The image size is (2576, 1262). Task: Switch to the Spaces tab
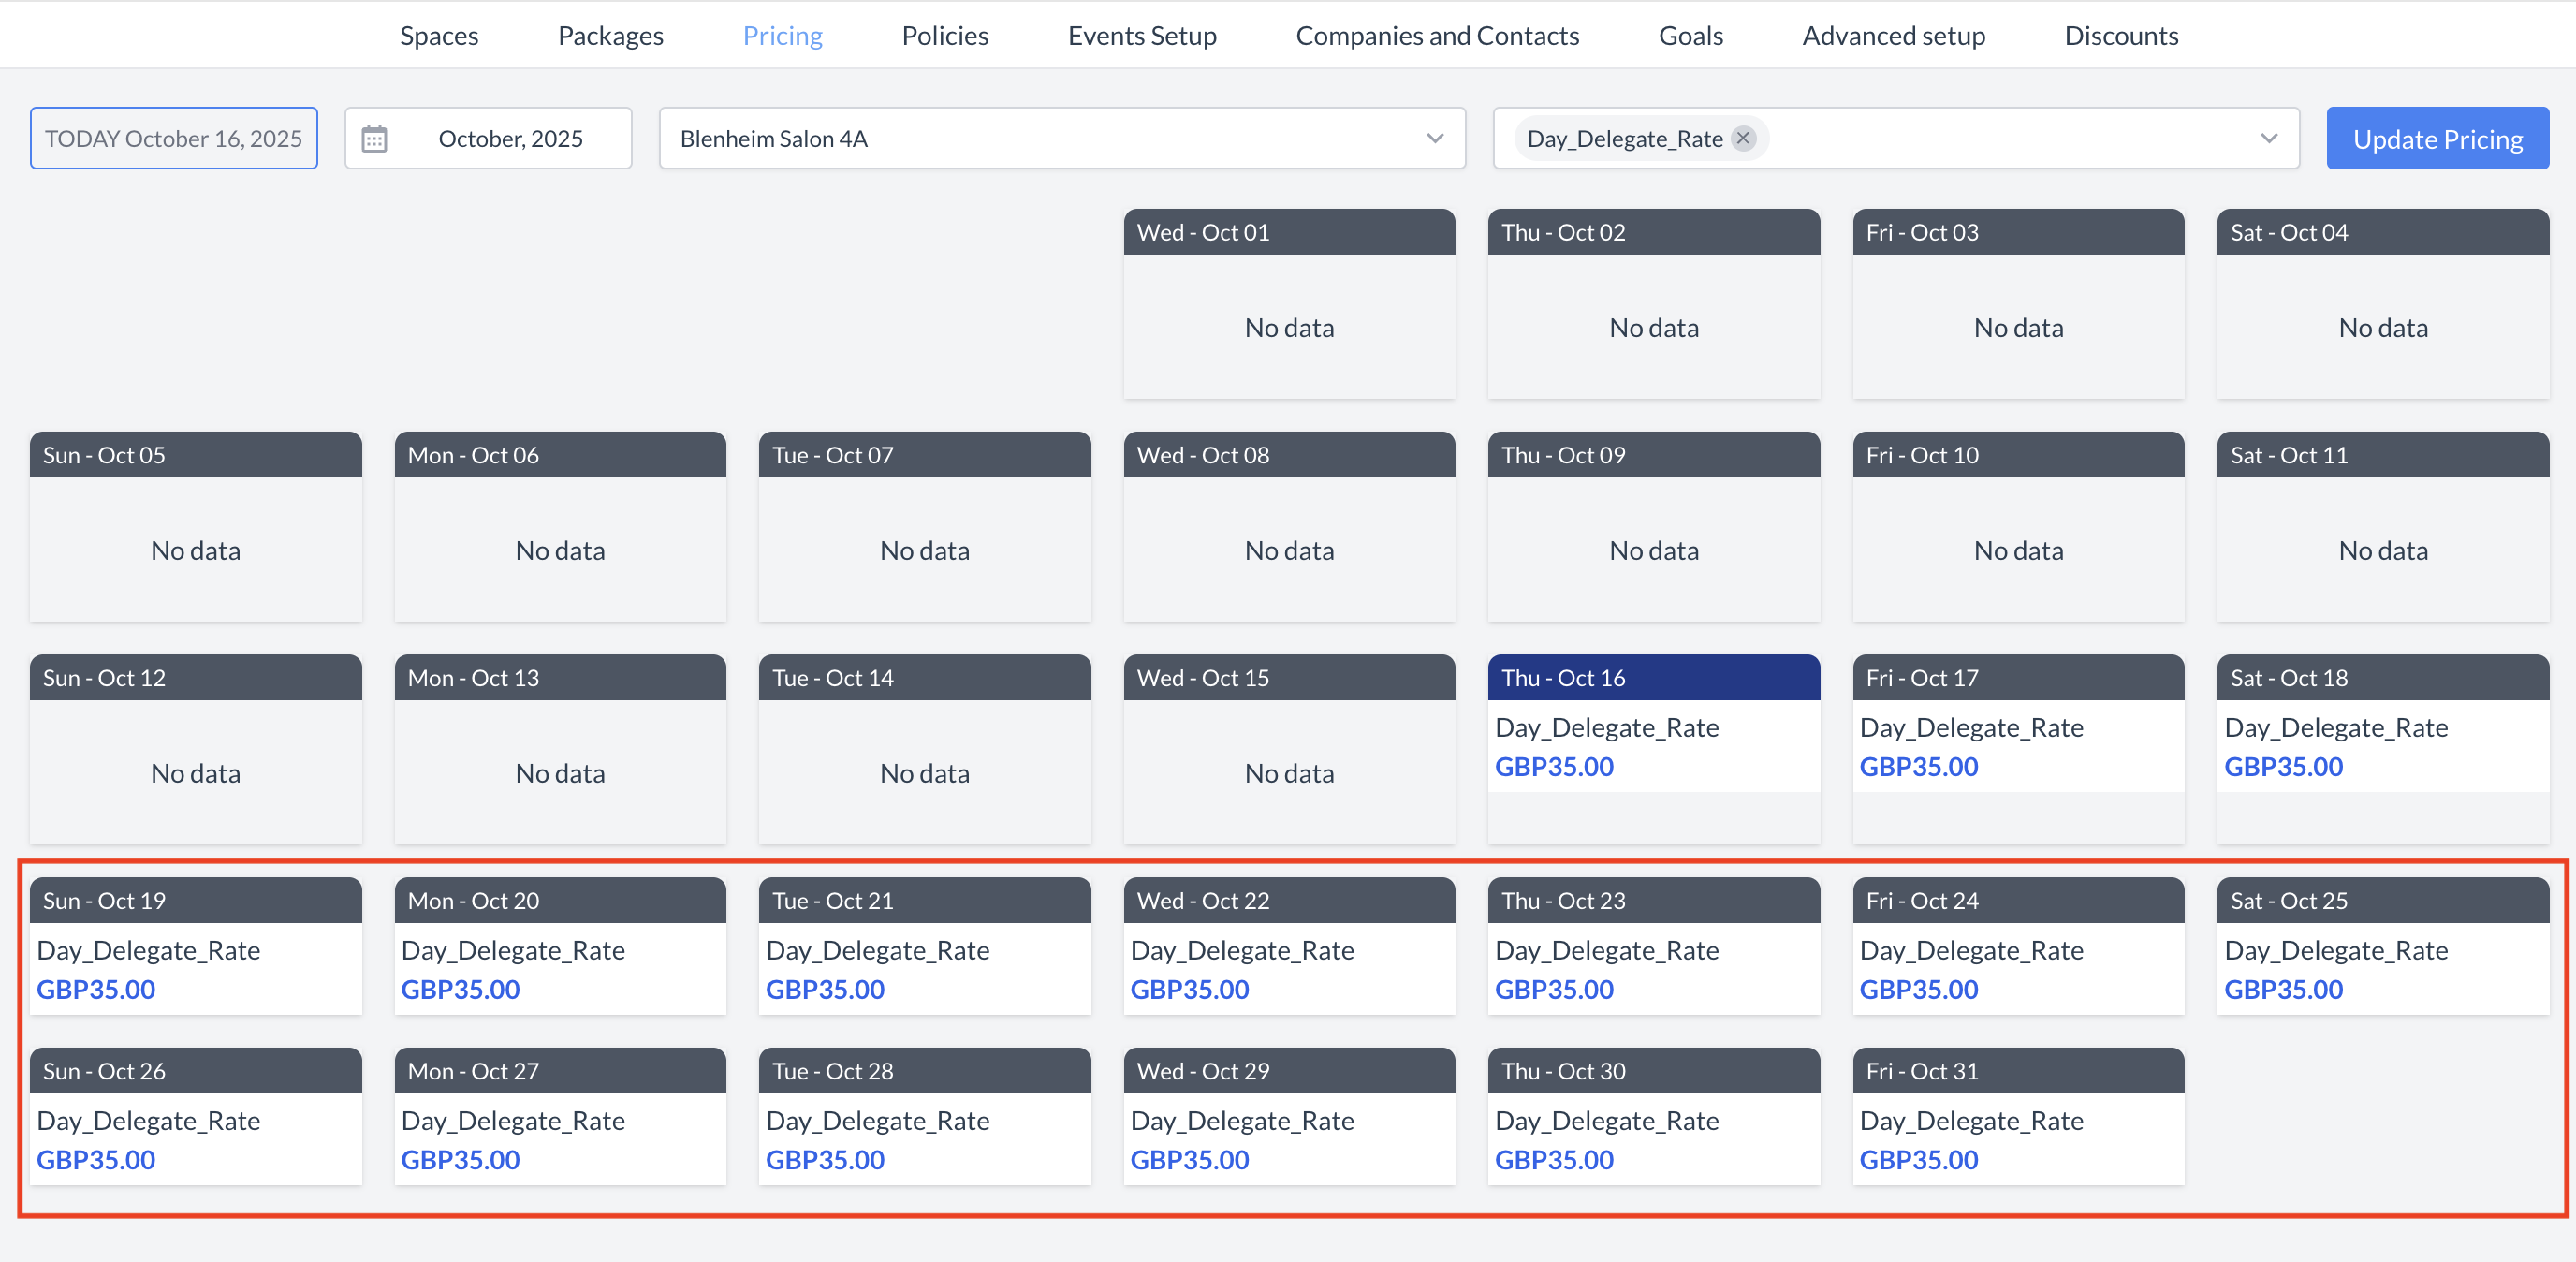click(438, 35)
